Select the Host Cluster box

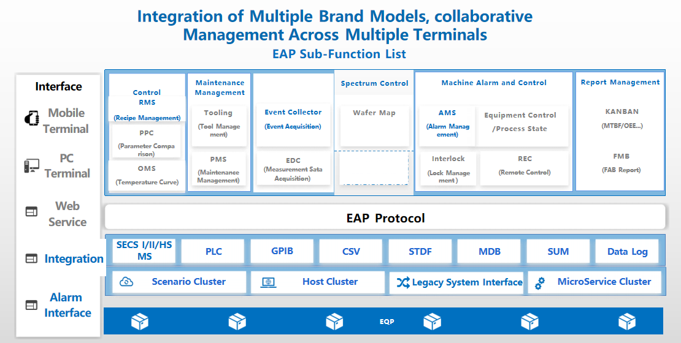318,282
